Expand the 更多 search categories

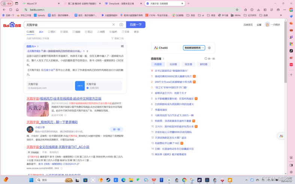(x=136, y=32)
